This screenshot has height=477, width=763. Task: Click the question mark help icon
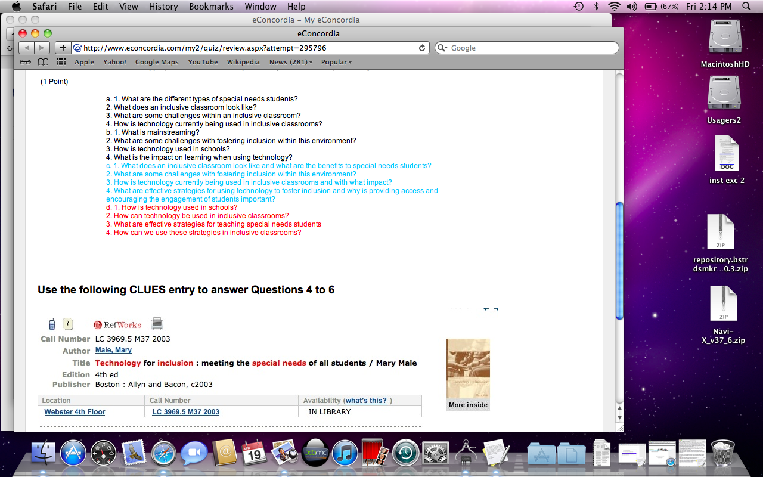(68, 324)
